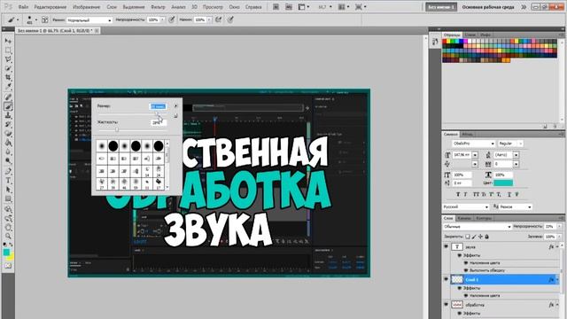Viewport: 567px width, 319px height.
Task: Select the Clone Stamp tool
Action: [x=8, y=115]
